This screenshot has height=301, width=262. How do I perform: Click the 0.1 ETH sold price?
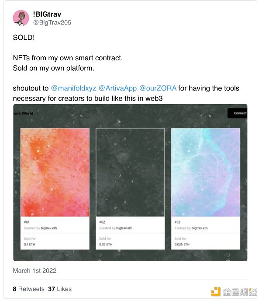[x=30, y=245]
